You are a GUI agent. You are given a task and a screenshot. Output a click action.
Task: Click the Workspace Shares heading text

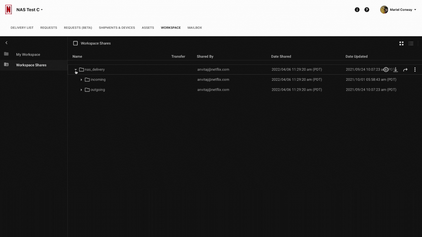[x=96, y=43]
